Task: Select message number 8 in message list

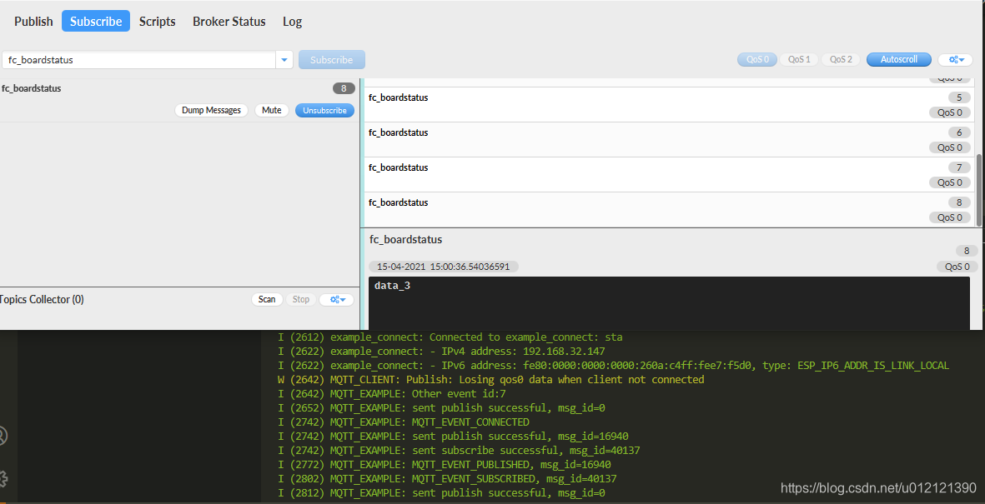Action: (671, 210)
